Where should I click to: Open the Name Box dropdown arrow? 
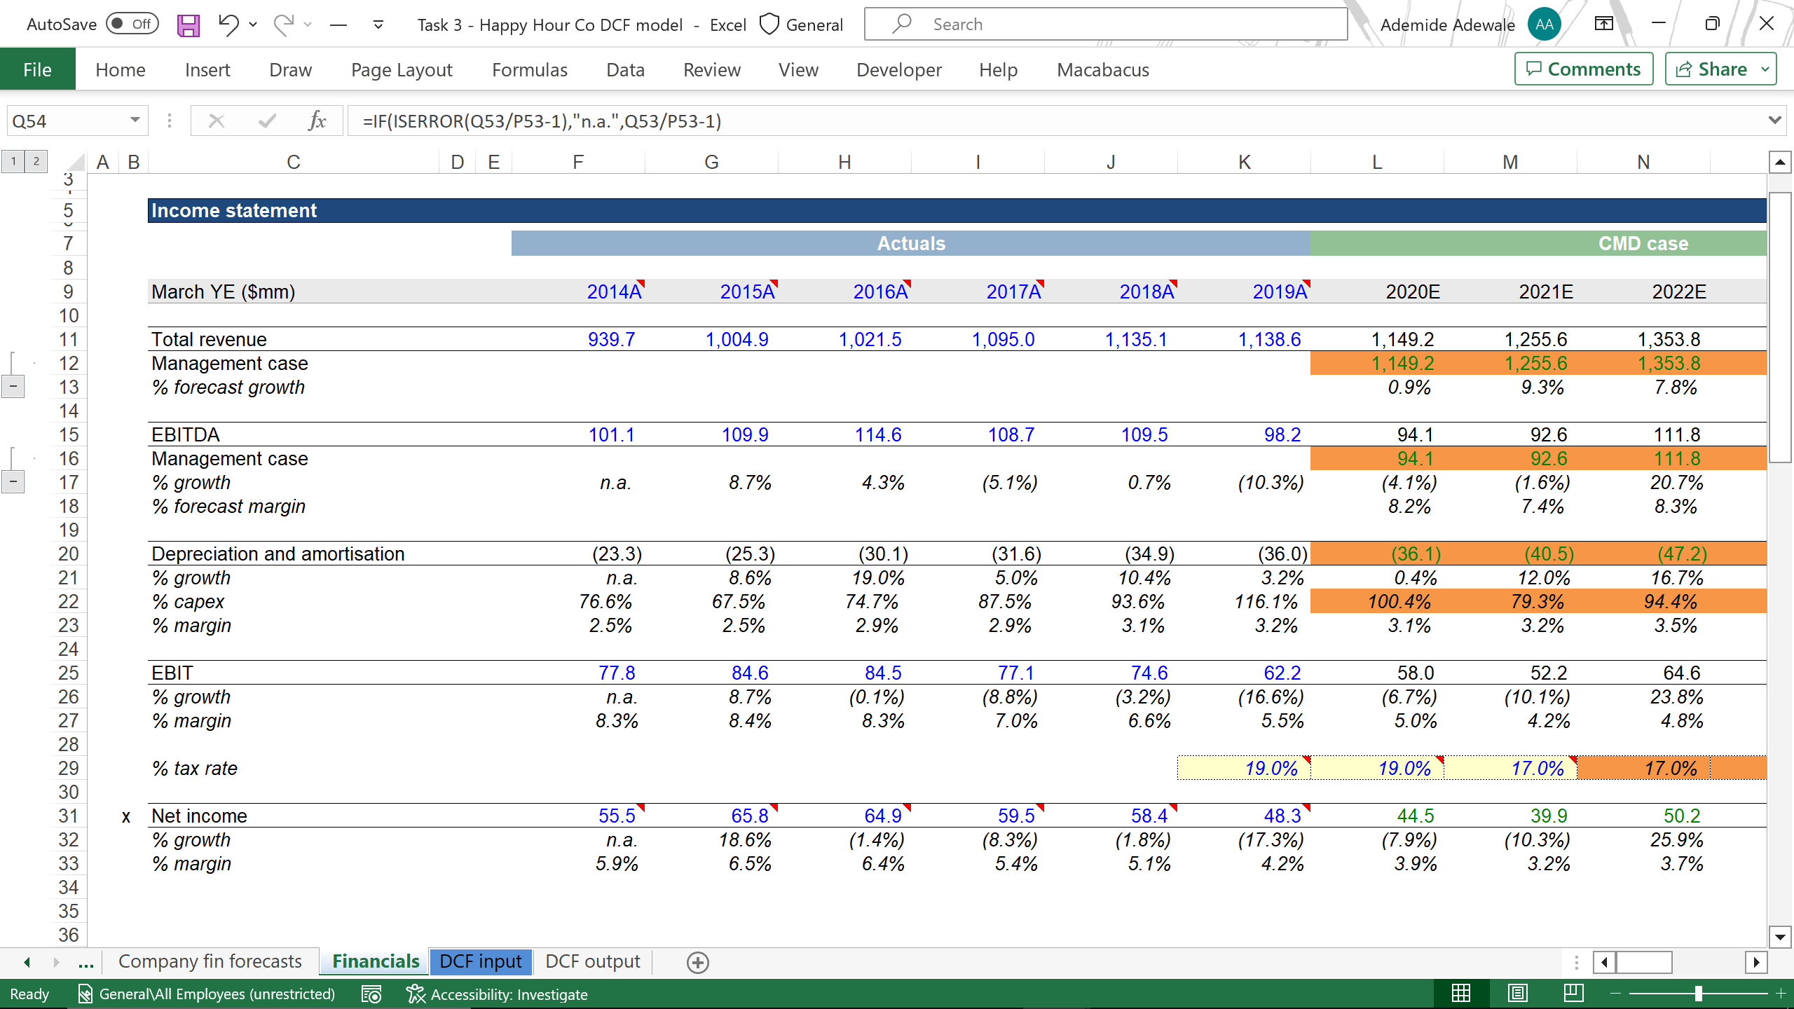point(135,121)
